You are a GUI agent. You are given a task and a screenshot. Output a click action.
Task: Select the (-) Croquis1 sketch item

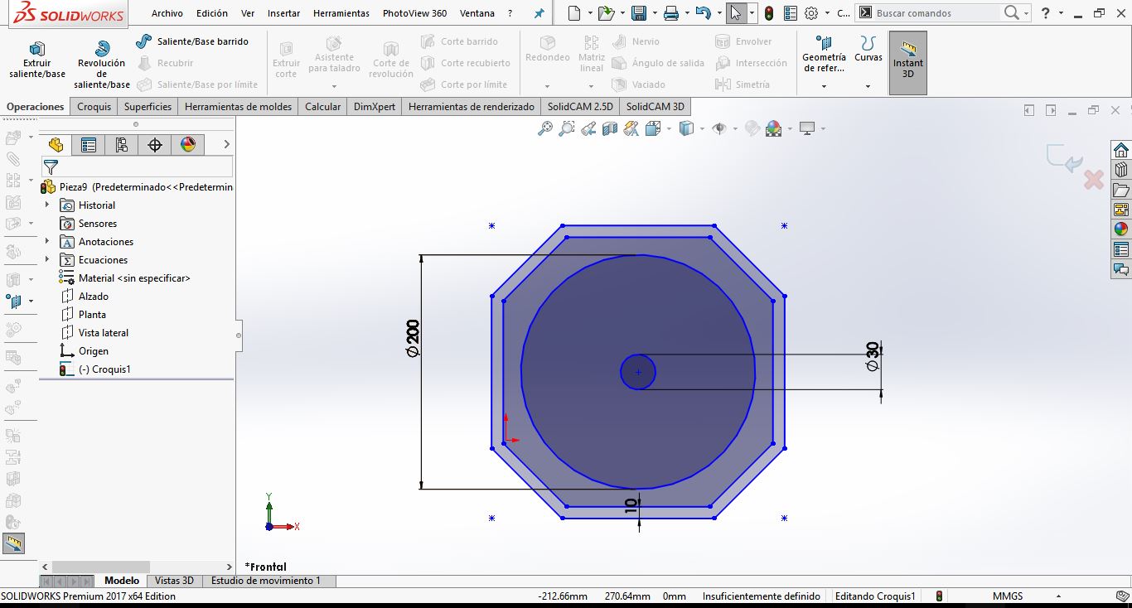point(104,369)
